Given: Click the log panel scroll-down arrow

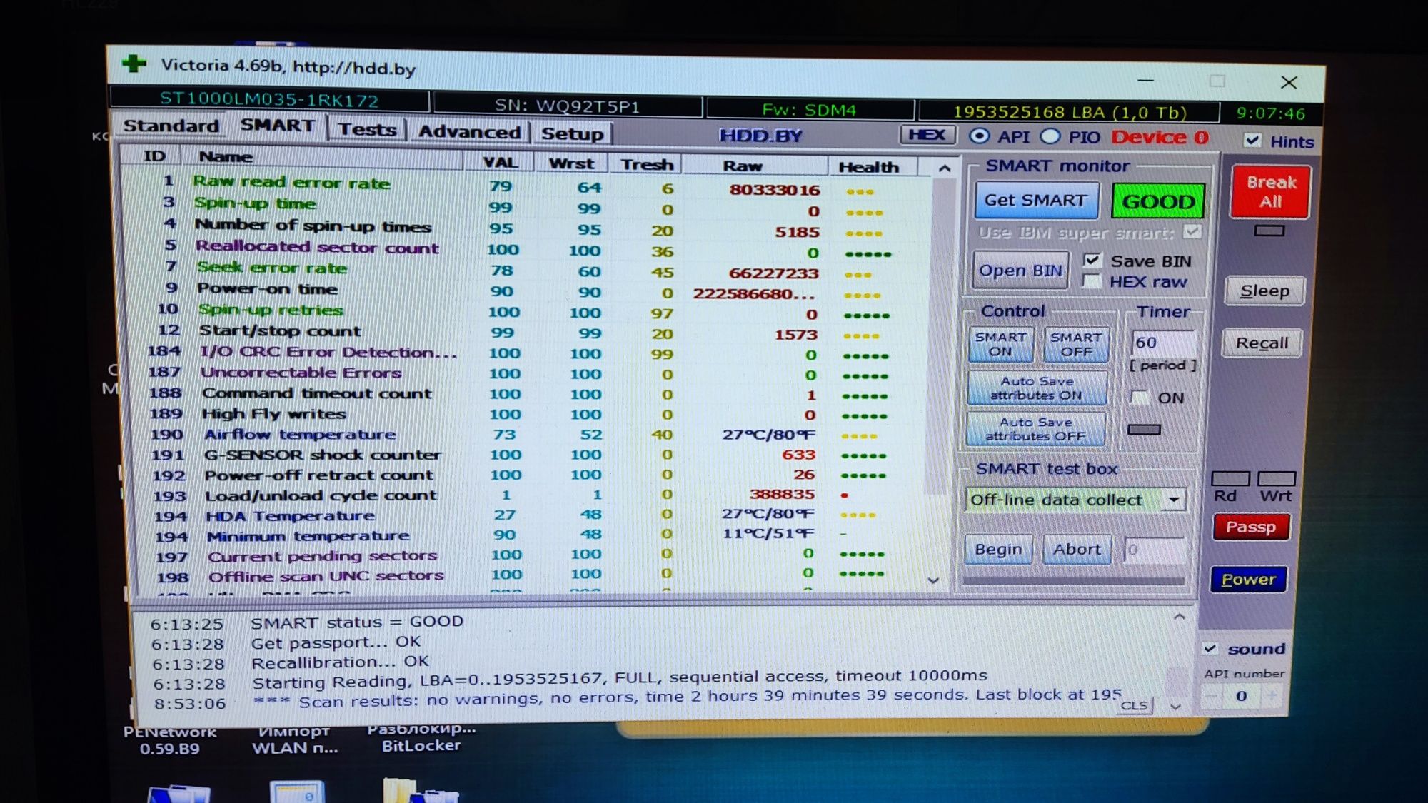Looking at the screenshot, I should [x=1176, y=707].
